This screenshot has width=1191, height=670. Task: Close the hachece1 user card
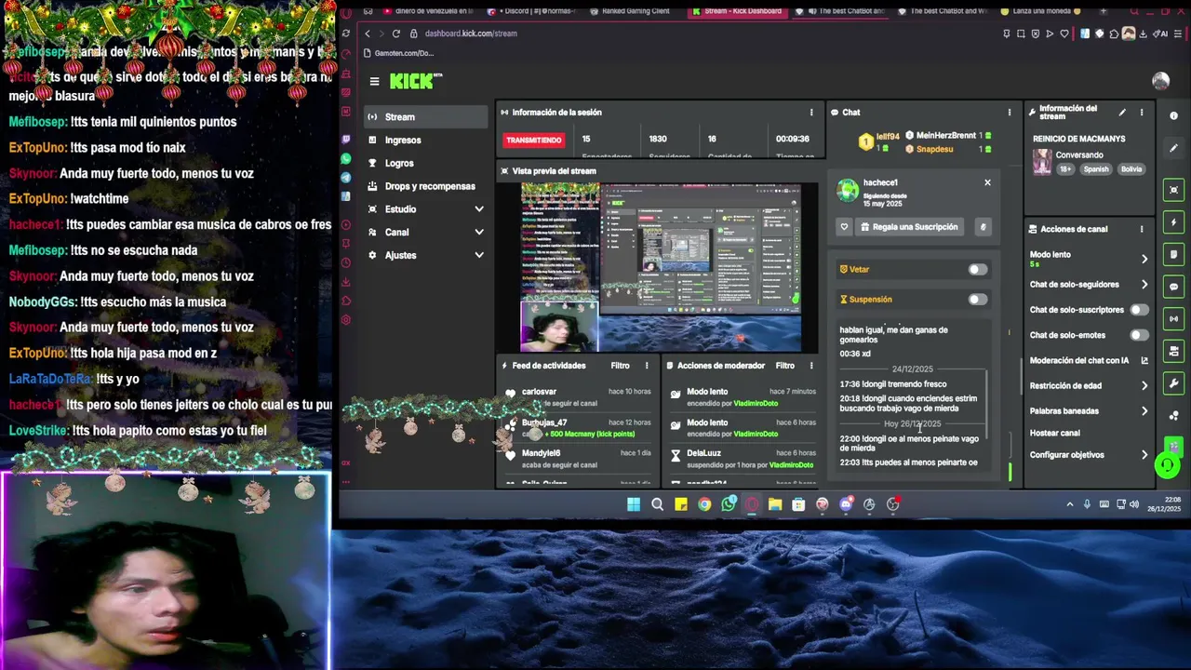pyautogui.click(x=987, y=182)
